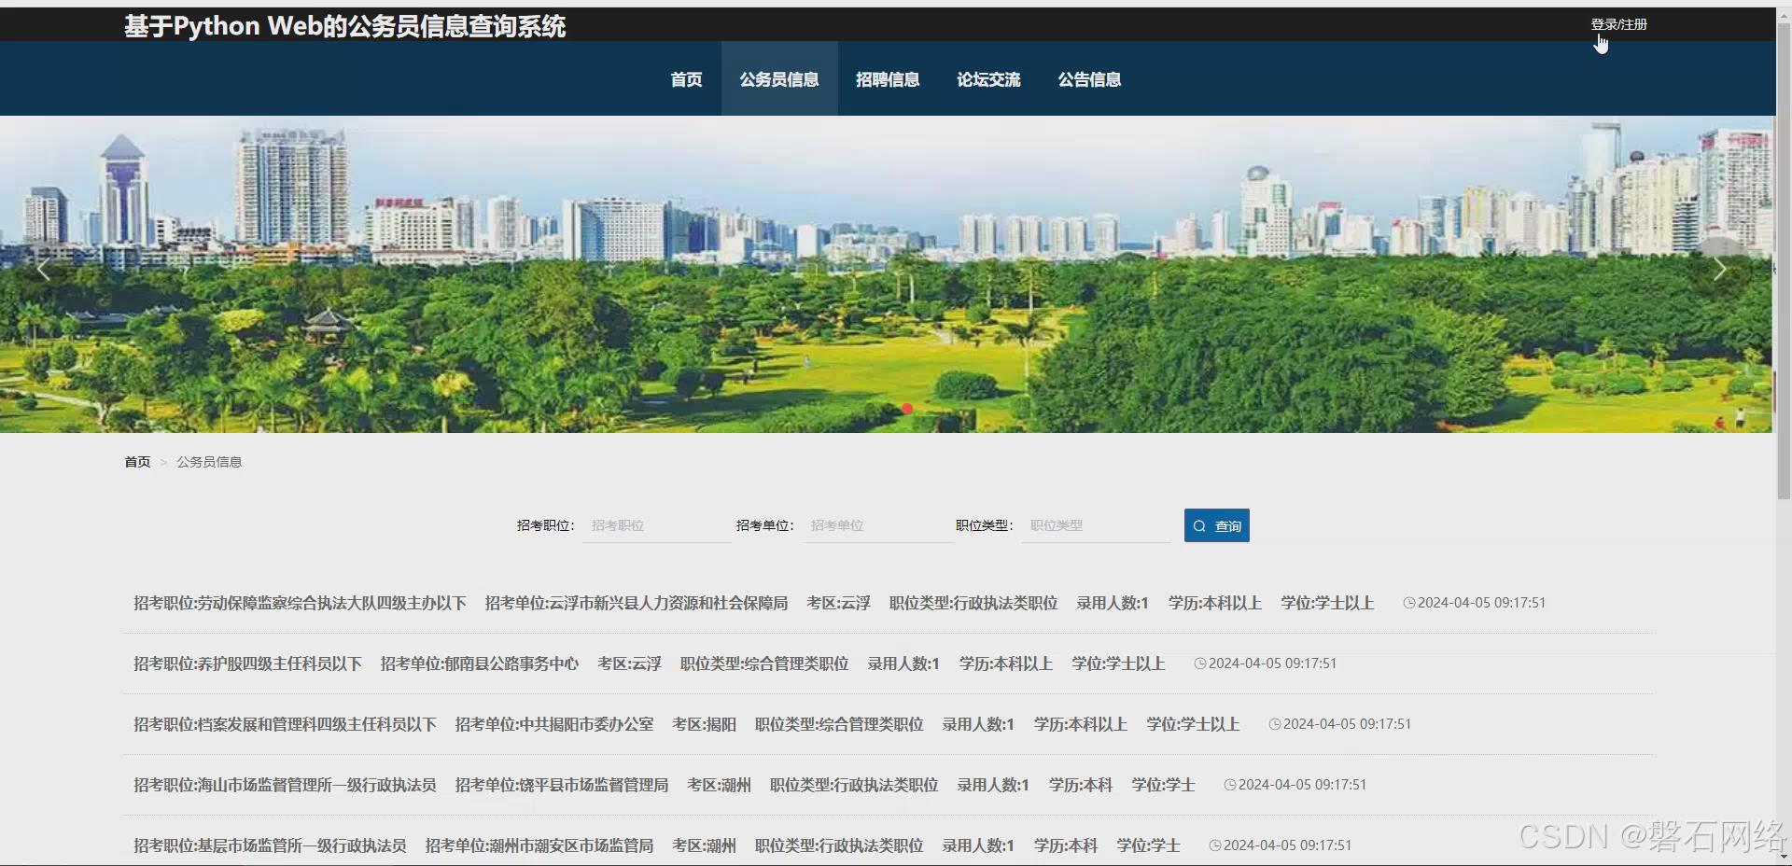Image resolution: width=1792 pixels, height=866 pixels.
Task: Click the right carousel arrow
Action: pos(1720,269)
